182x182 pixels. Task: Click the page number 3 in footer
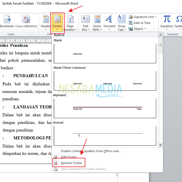click(117, 175)
